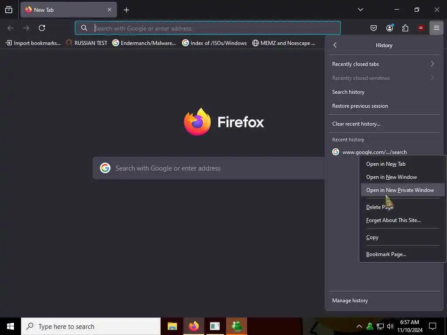Screen dimensions: 447x335
Task: Open the green people app in taskbar
Action: coord(237,326)
